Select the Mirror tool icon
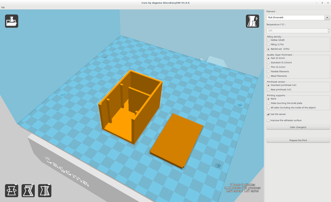The width and height of the screenshot is (331, 202). [x=45, y=190]
